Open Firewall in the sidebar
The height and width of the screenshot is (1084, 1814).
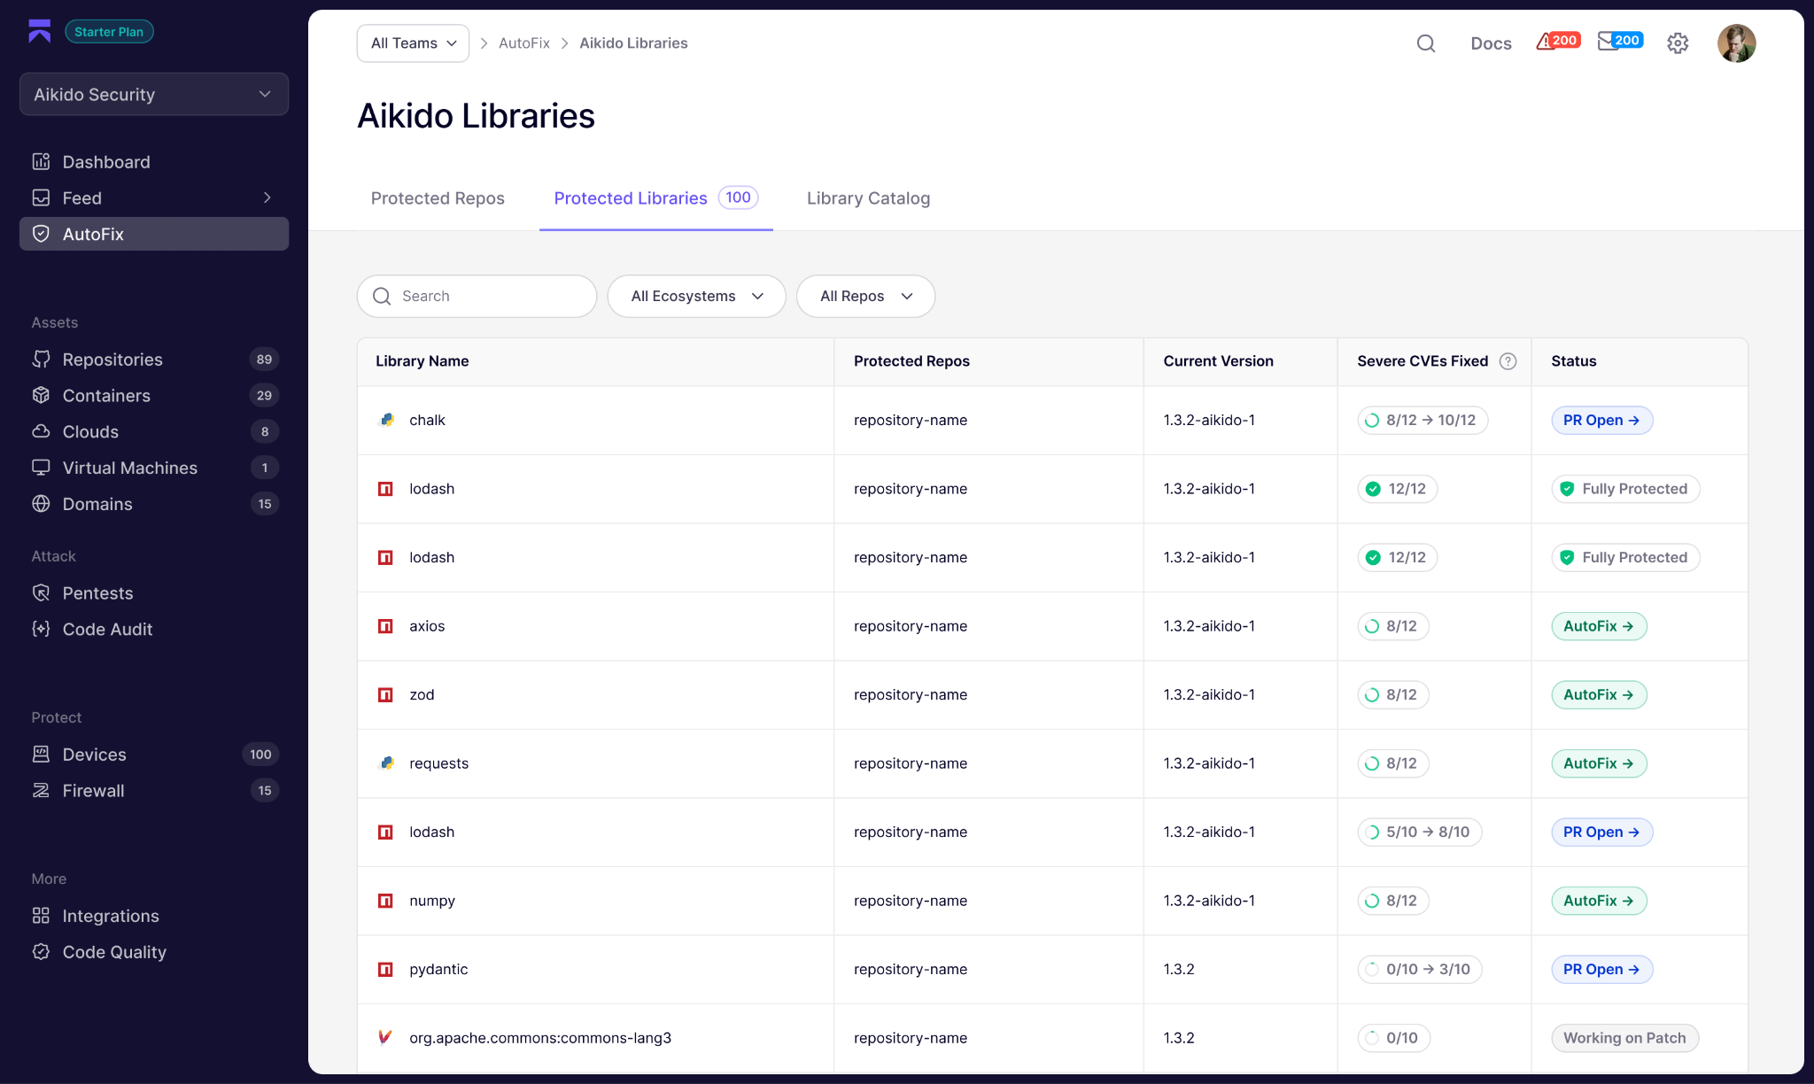pos(154,790)
